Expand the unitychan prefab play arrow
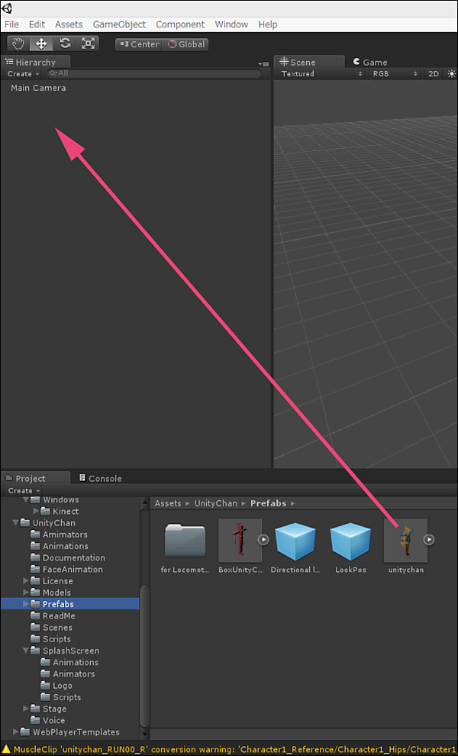This screenshot has height=756, width=458. tap(429, 540)
